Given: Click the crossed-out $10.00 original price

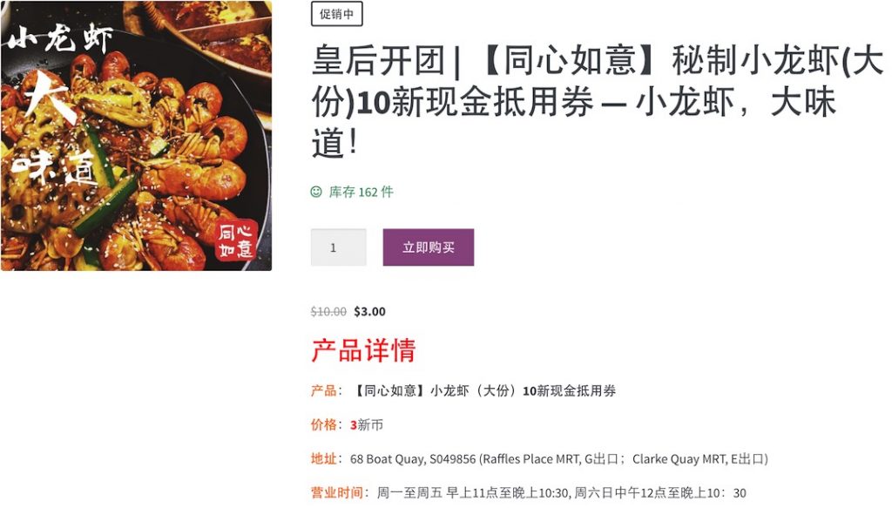Looking at the screenshot, I should coord(328,312).
